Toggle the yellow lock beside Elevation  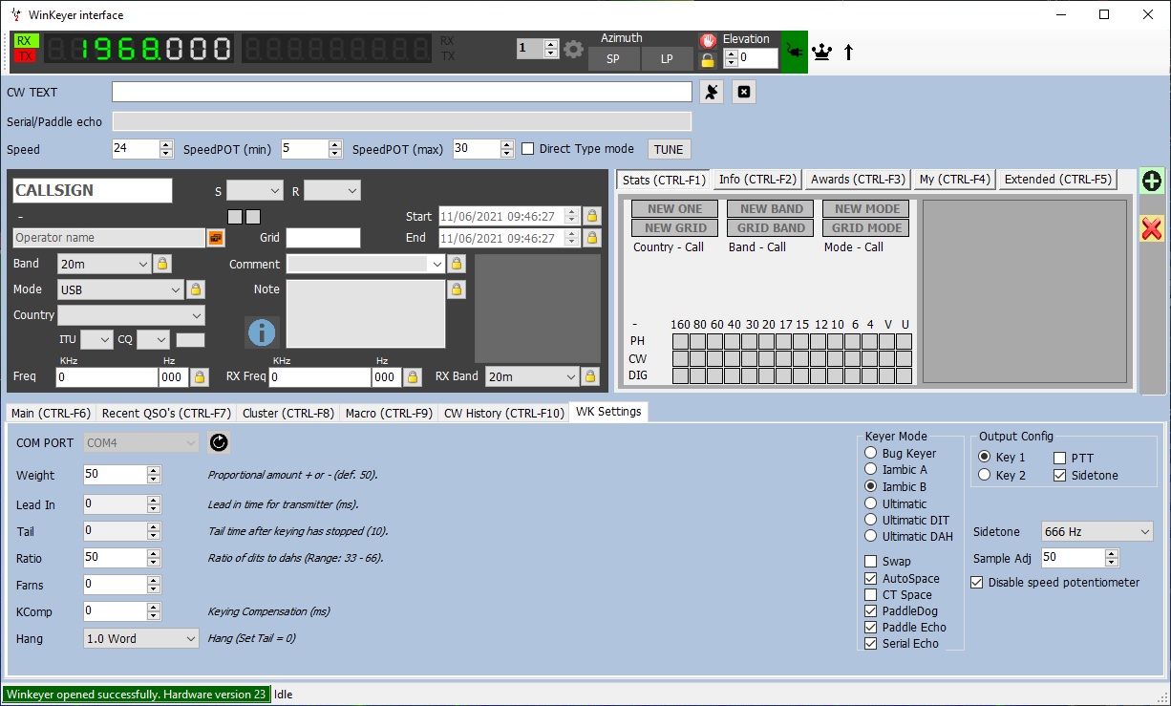tap(708, 60)
